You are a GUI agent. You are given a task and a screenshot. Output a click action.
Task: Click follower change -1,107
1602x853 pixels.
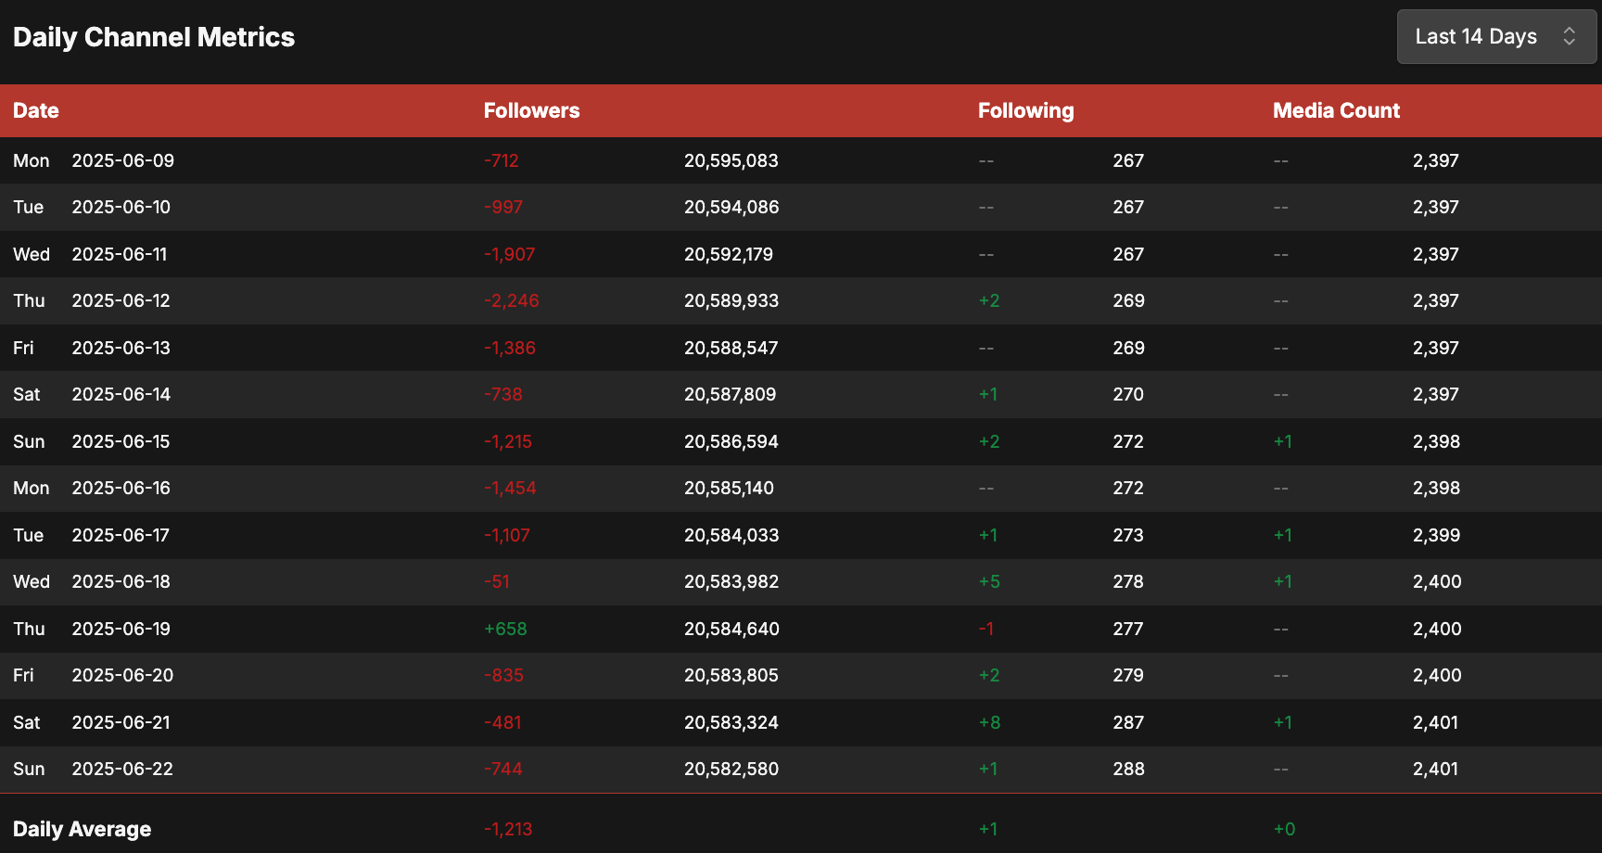507,536
